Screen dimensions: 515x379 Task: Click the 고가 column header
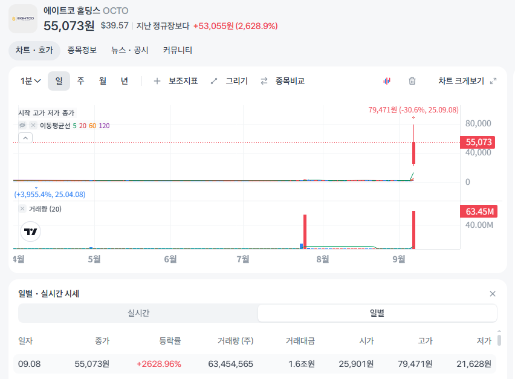[426, 341]
